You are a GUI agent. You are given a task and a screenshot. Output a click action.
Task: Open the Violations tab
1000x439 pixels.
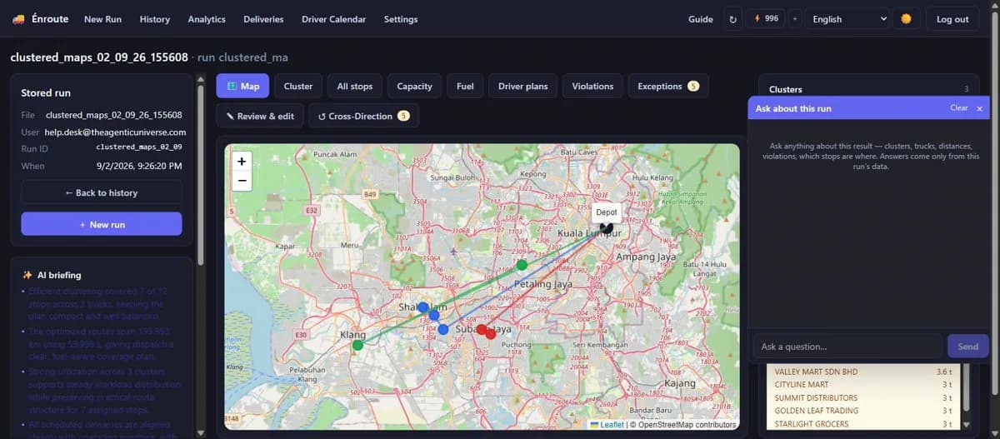coord(592,86)
